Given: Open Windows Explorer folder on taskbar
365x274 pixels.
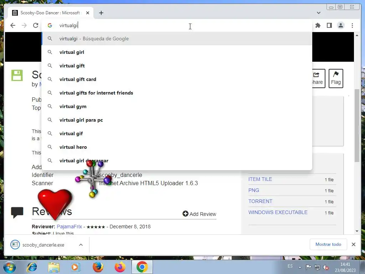Looking at the screenshot, I should (54, 267).
